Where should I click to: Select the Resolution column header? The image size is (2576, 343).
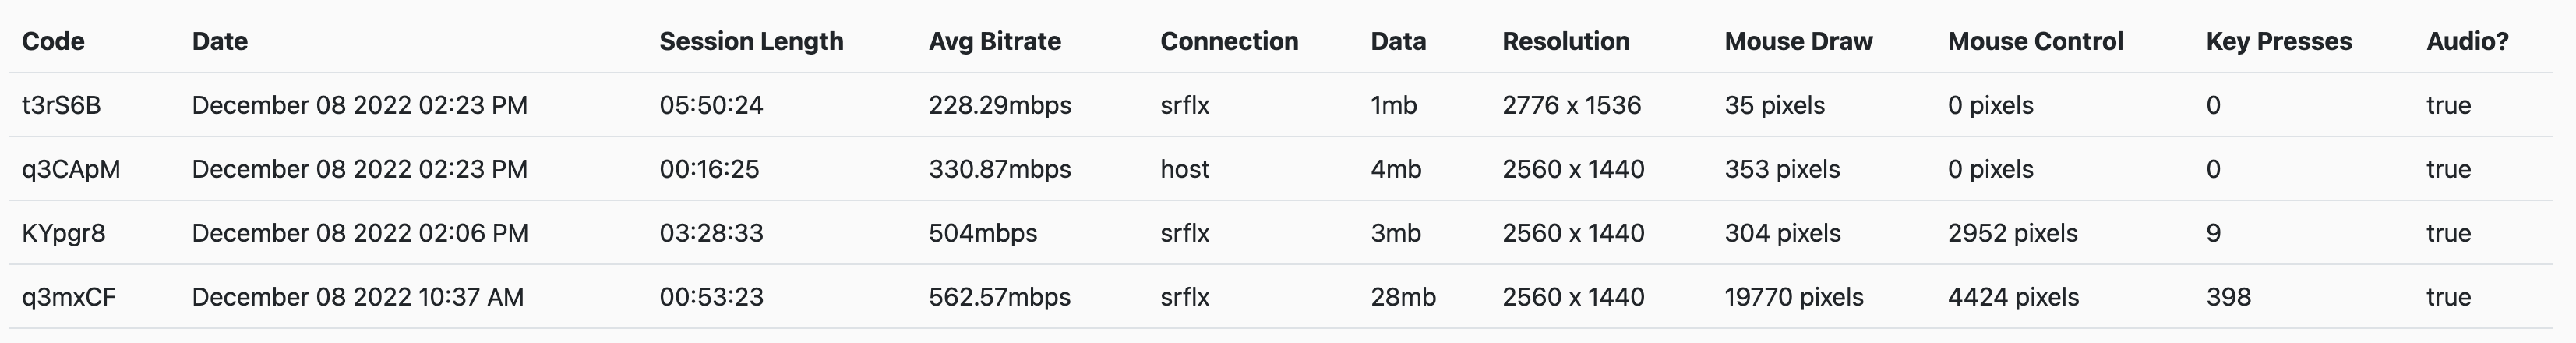tap(1566, 41)
